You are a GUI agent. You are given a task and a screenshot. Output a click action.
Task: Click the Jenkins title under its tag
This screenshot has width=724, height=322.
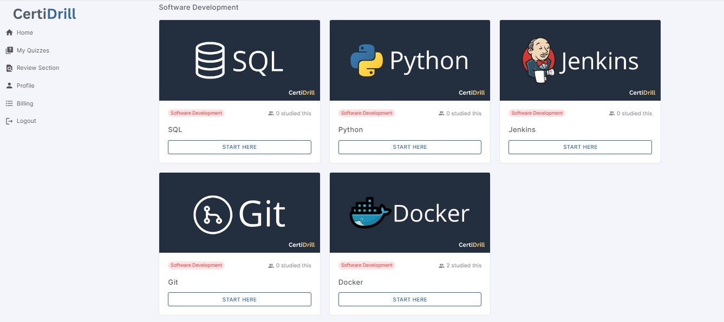click(x=522, y=130)
